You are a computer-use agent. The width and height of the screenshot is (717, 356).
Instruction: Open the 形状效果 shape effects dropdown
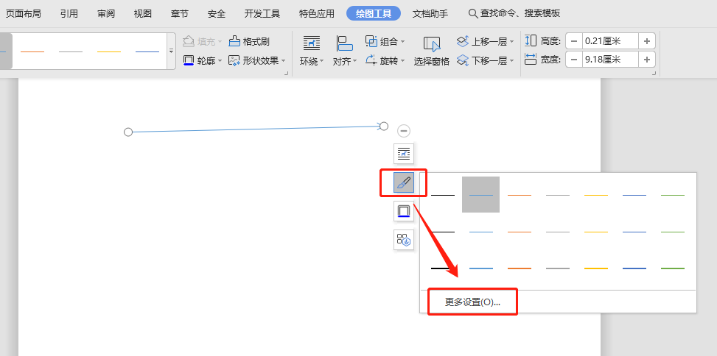[x=285, y=61]
